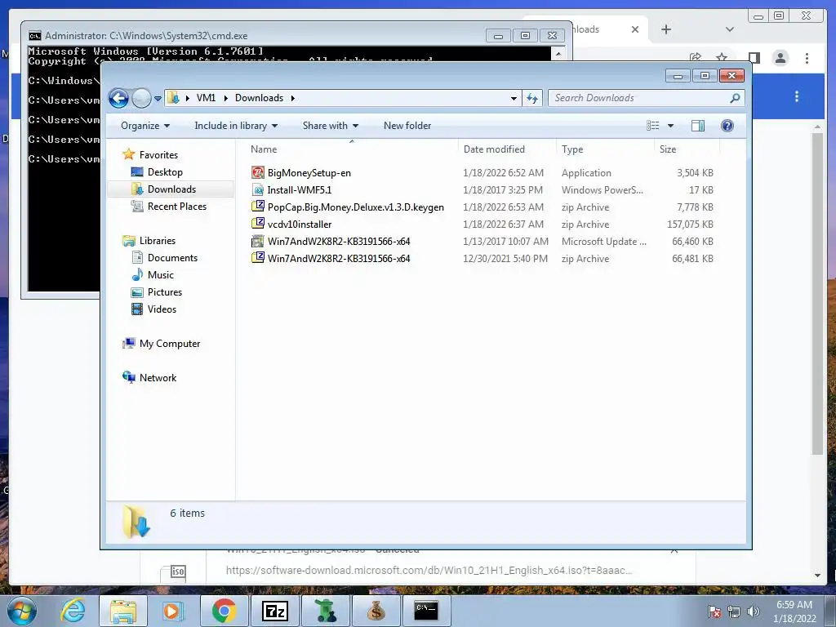Viewport: 836px width, 627px height.
Task: Open the Downloads page three-dot menu
Action: click(x=797, y=96)
